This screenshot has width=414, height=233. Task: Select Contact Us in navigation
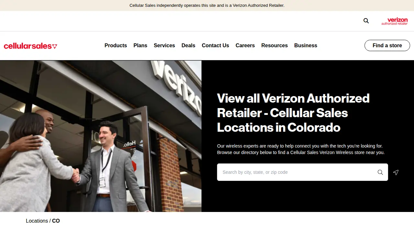coord(215,46)
